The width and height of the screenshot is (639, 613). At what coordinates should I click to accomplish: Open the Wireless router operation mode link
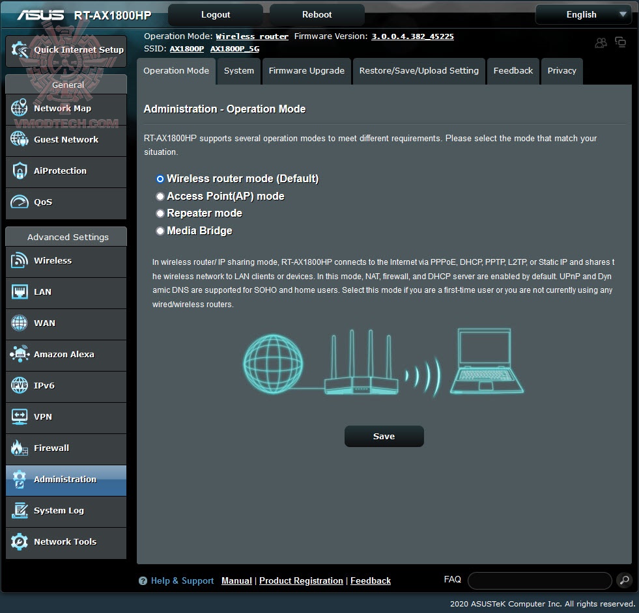[x=252, y=36]
